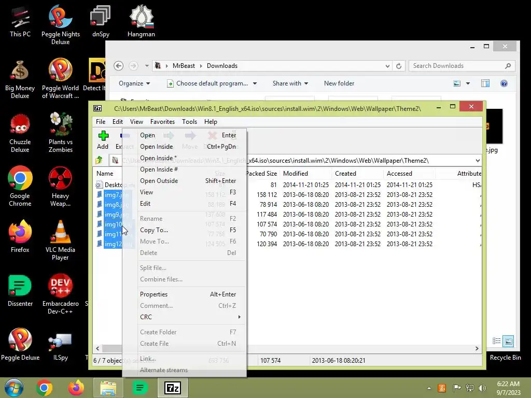Open the Tools menu in 7-Zip

click(x=189, y=121)
